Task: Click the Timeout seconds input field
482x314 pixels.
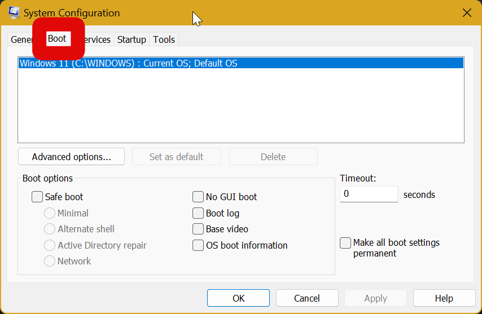Action: pyautogui.click(x=369, y=194)
